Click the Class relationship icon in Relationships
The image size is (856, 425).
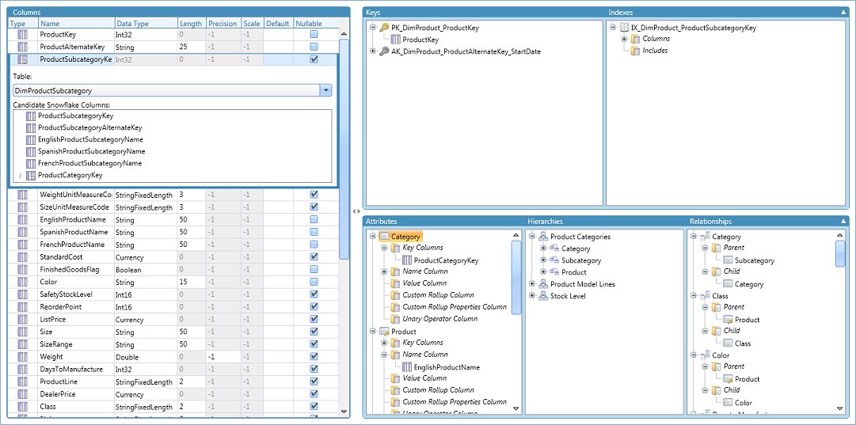[x=705, y=296]
